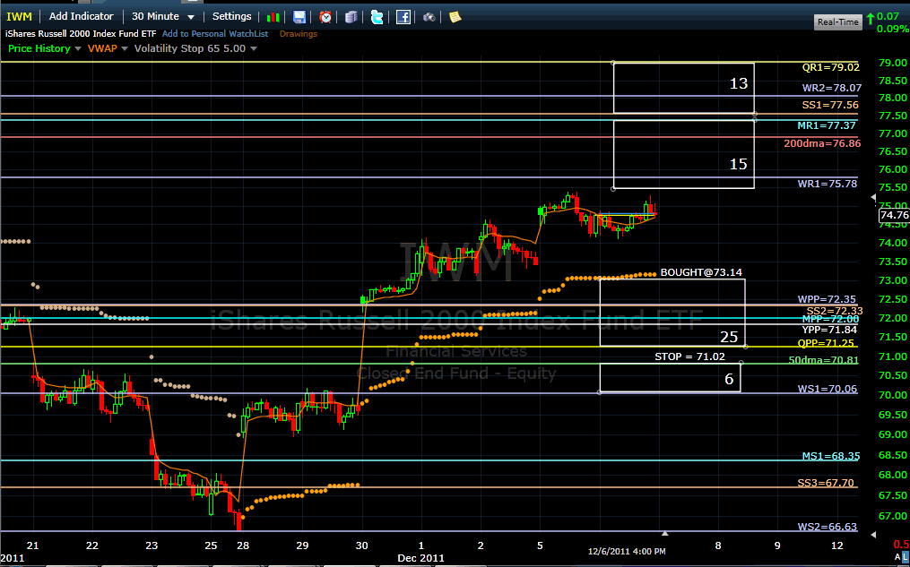Image resolution: width=910 pixels, height=567 pixels.
Task: Click the triangle marker on the date axis
Action: point(665,533)
